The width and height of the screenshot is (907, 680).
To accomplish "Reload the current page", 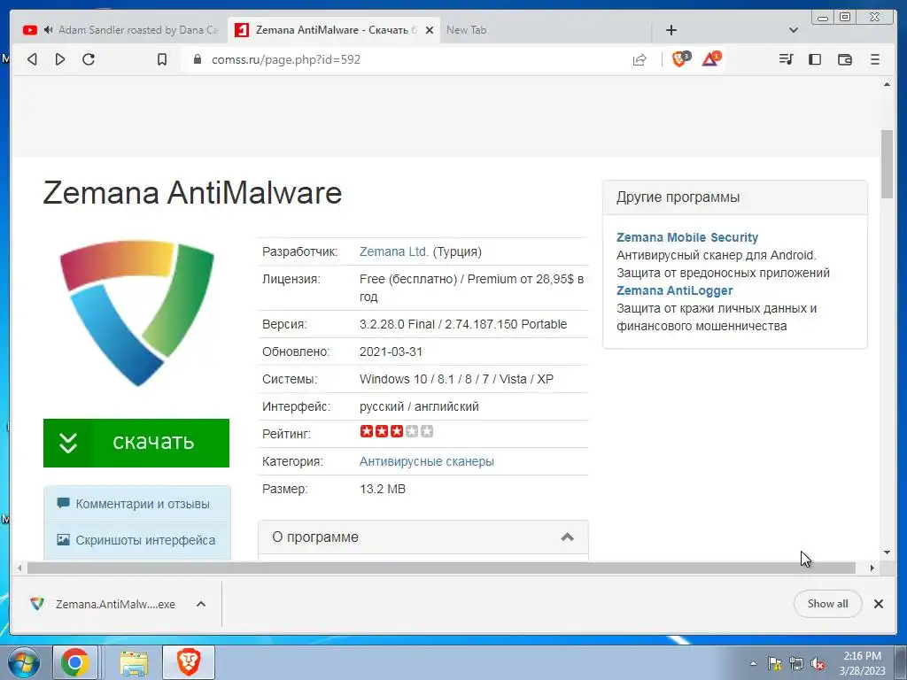I will pos(89,59).
